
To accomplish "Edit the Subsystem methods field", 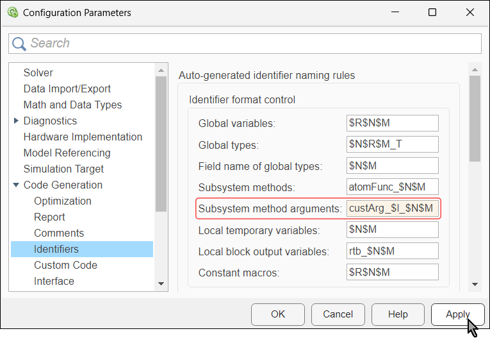I will click(x=392, y=187).
